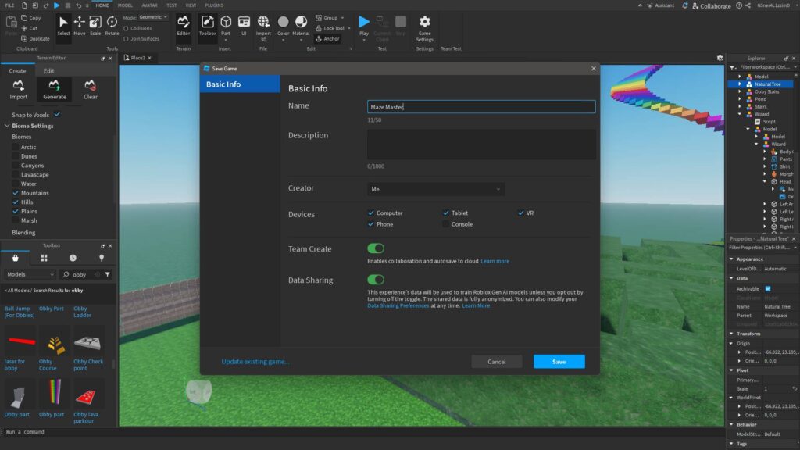Open the Creator dropdown
This screenshot has width=800, height=450.
[x=435, y=188]
